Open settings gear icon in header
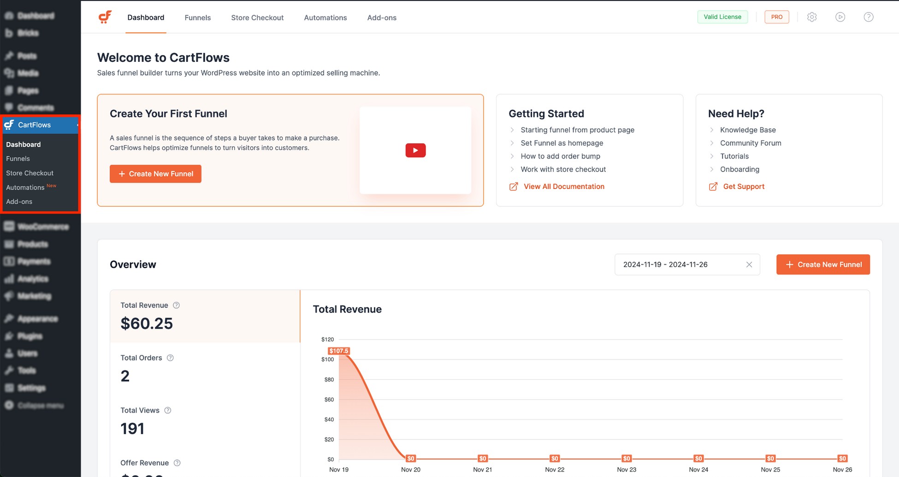Image resolution: width=899 pixels, height=477 pixels. coord(812,17)
